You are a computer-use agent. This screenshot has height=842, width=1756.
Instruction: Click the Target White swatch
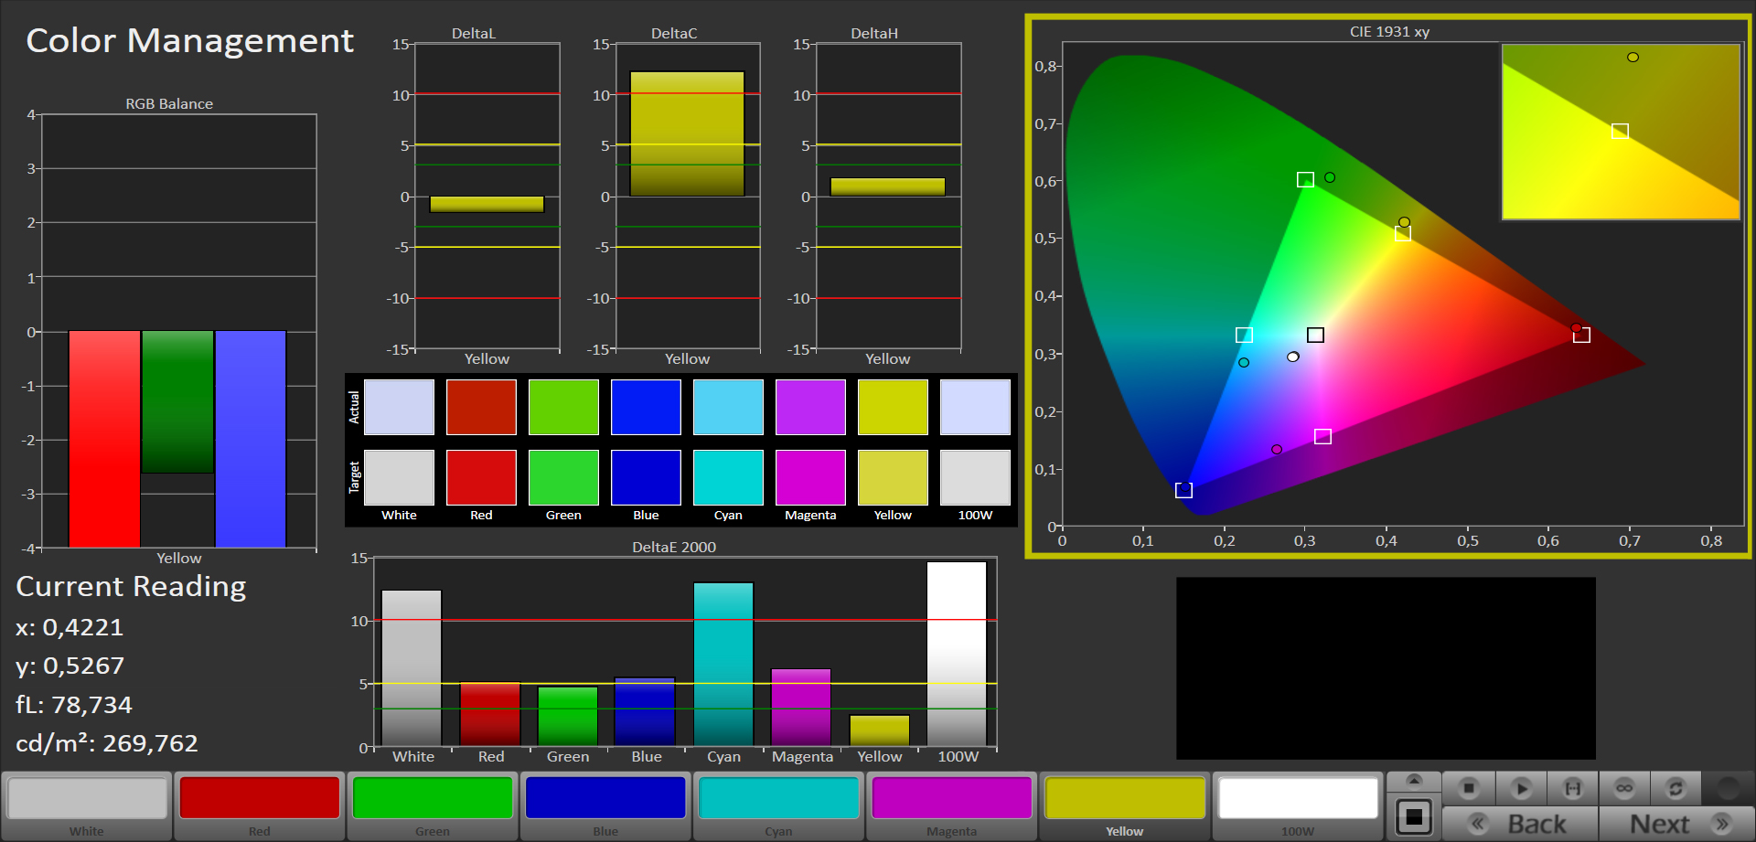(399, 477)
